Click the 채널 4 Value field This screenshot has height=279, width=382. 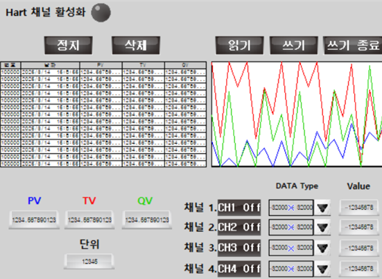[359, 269]
